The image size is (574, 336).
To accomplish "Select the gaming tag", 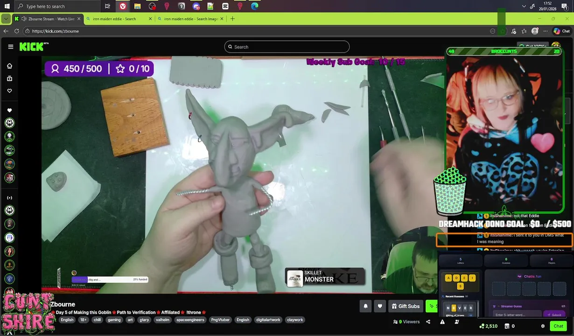I will [x=114, y=320].
